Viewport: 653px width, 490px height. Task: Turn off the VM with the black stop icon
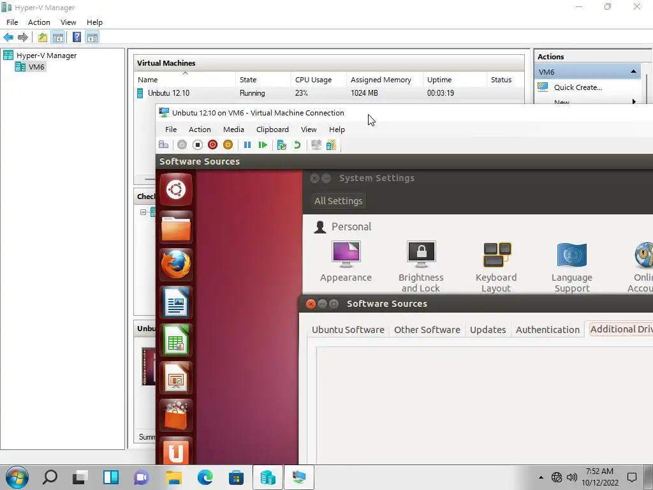(x=198, y=145)
